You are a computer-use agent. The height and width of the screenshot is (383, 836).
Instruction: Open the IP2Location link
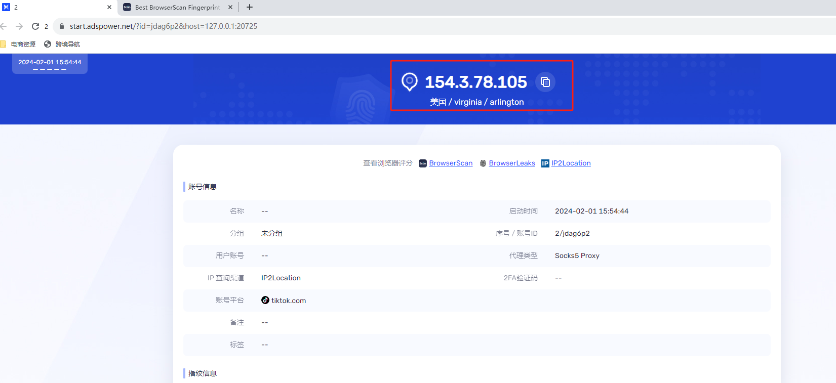pos(571,163)
